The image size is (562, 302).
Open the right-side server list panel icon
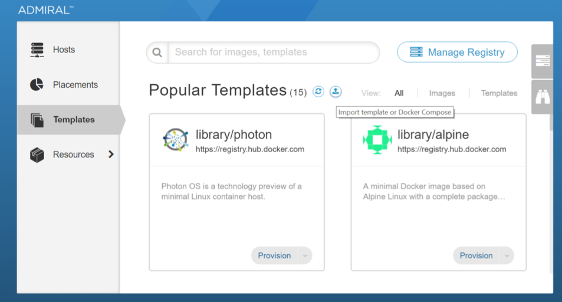click(543, 61)
